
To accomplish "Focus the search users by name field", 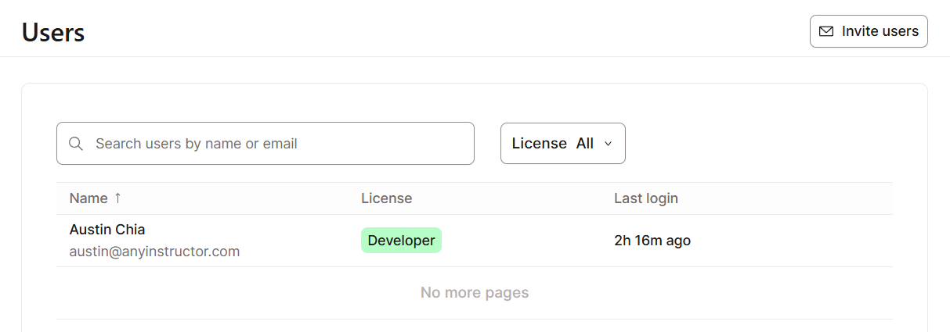I will pos(274,144).
